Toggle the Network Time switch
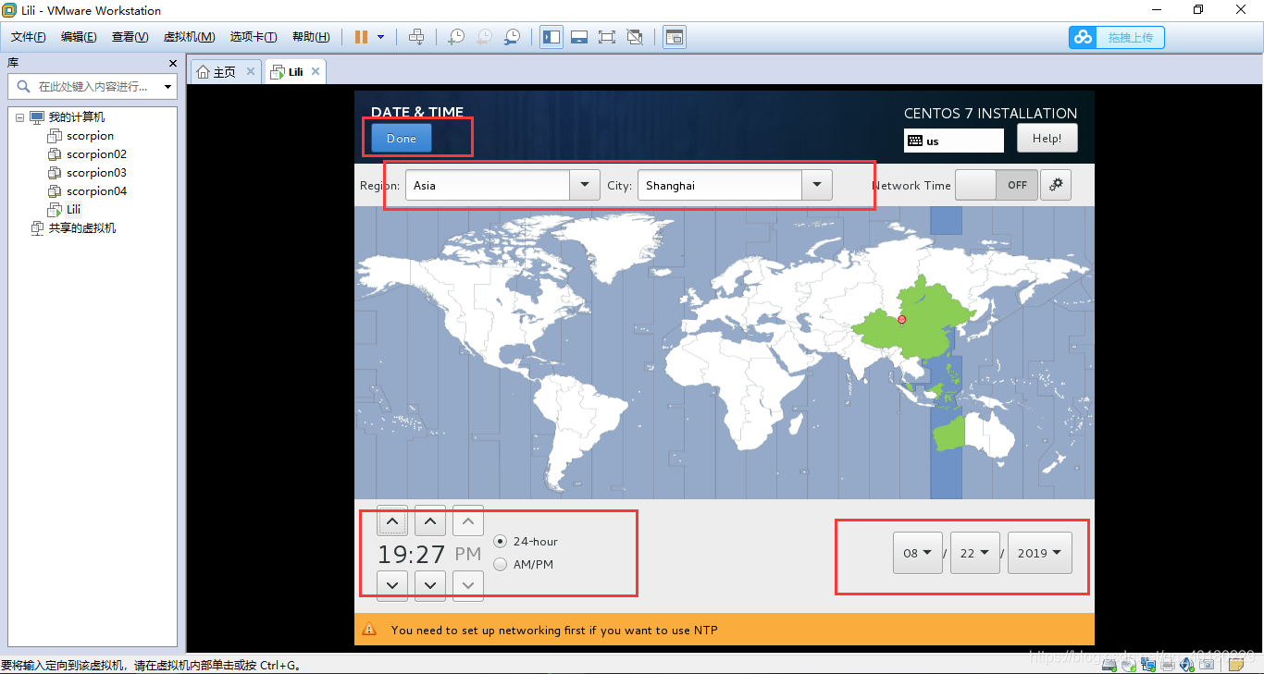This screenshot has width=1264, height=674. pyautogui.click(x=996, y=185)
